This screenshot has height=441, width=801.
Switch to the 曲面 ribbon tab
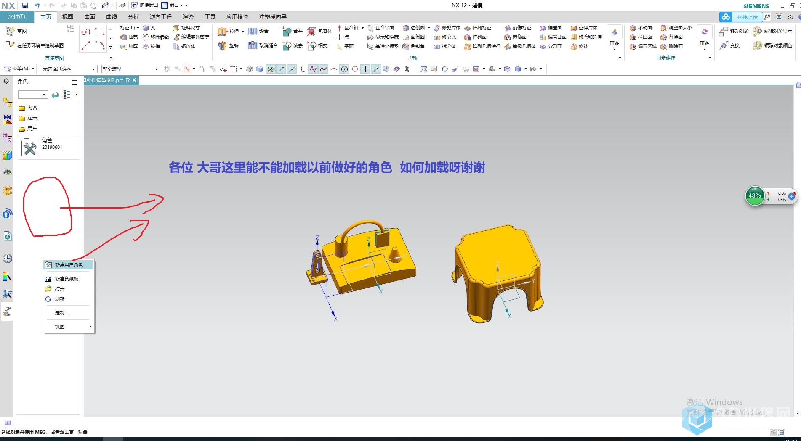click(90, 17)
